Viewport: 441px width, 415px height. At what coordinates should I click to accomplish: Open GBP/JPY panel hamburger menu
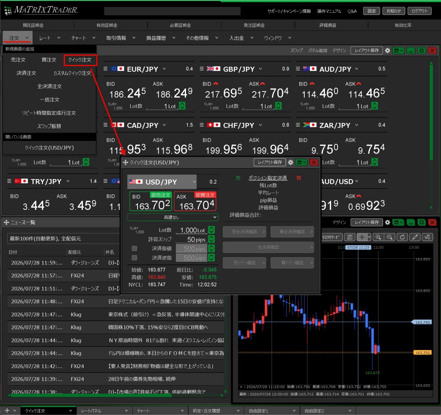tap(202, 69)
